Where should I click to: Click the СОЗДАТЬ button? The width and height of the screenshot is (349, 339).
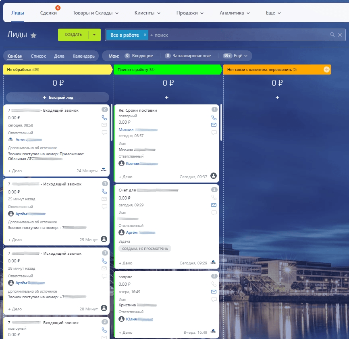(73, 35)
